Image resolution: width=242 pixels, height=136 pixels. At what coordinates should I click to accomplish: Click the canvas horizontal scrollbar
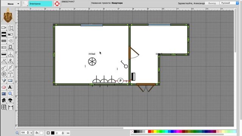point(70,128)
